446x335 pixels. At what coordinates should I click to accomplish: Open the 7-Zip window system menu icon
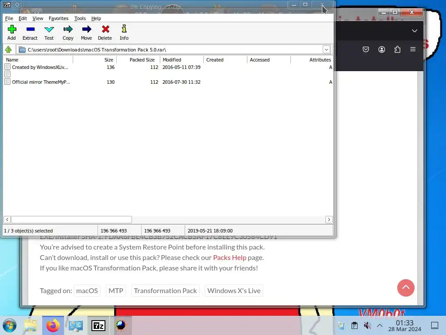point(7,4)
